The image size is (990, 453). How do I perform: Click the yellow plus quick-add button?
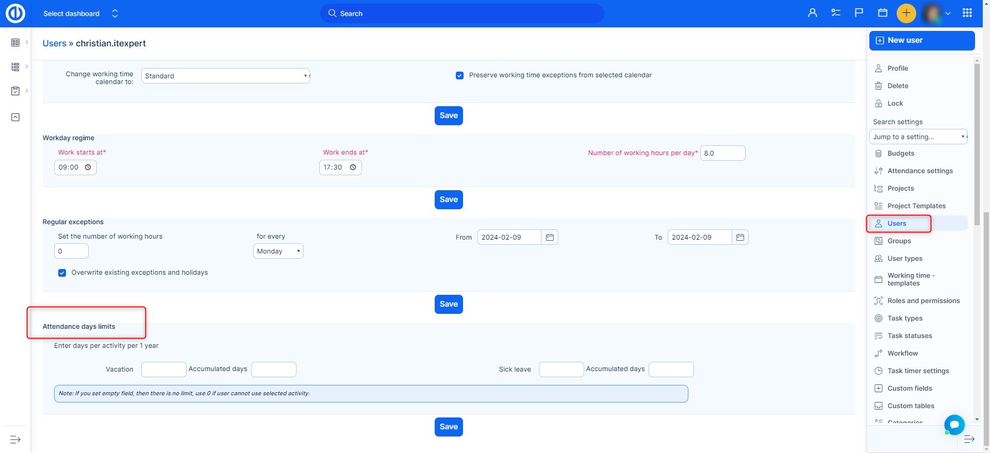tap(906, 13)
